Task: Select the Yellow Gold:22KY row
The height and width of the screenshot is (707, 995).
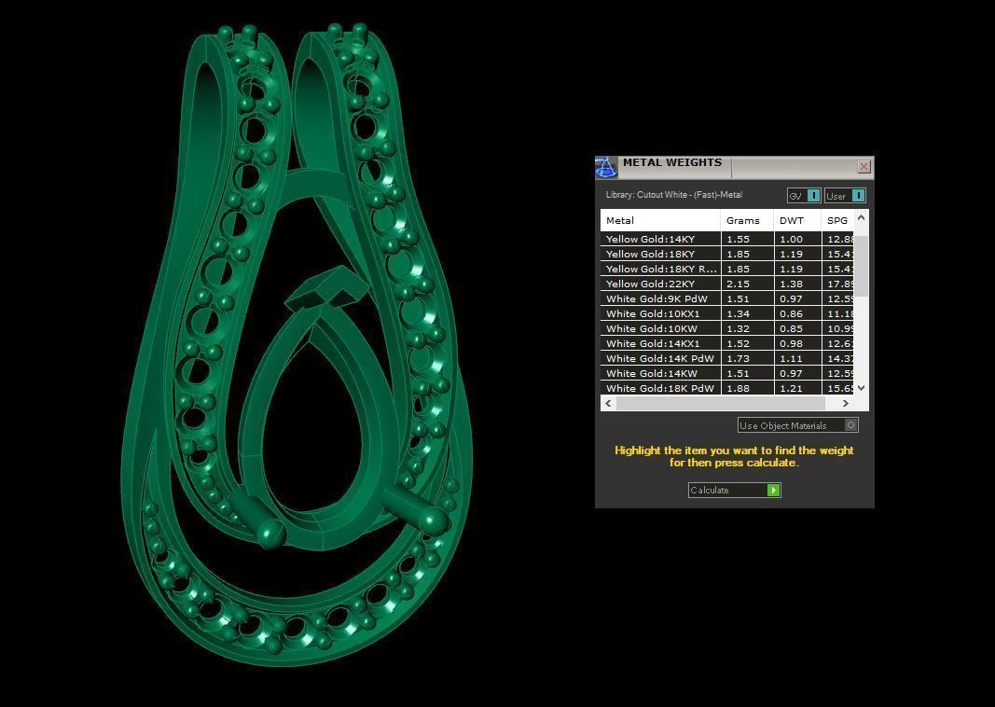Action: [727, 284]
